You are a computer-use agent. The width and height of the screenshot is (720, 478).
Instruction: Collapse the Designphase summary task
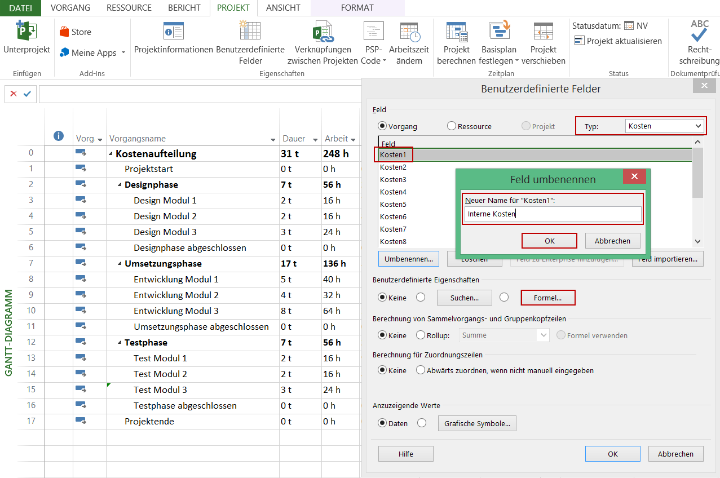pyautogui.click(x=120, y=185)
